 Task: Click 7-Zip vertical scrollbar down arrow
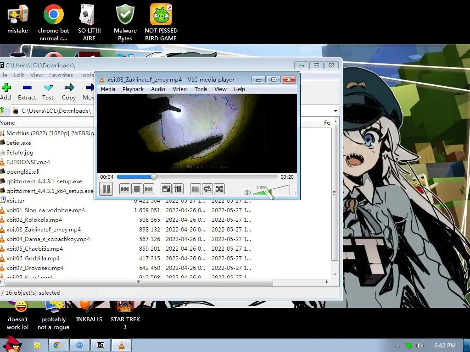point(335,274)
